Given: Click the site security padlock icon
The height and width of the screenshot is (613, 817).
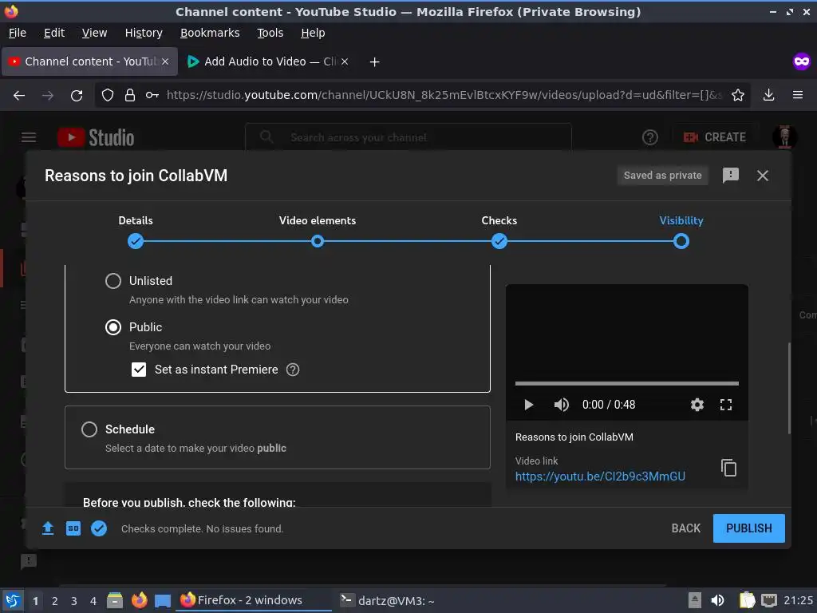Looking at the screenshot, I should 130,96.
